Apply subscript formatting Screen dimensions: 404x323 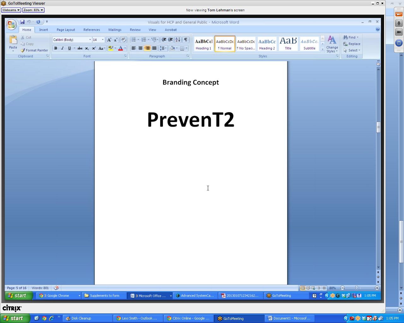click(87, 48)
